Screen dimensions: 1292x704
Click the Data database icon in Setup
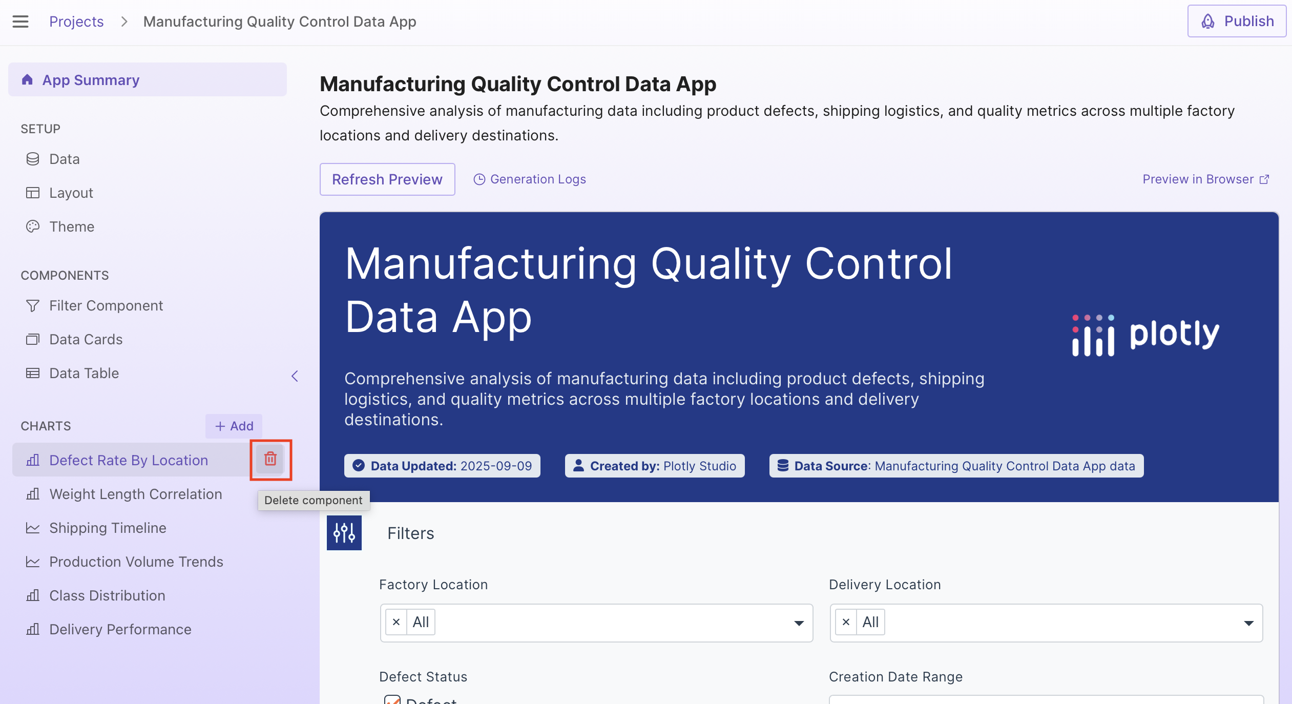pyautogui.click(x=33, y=159)
